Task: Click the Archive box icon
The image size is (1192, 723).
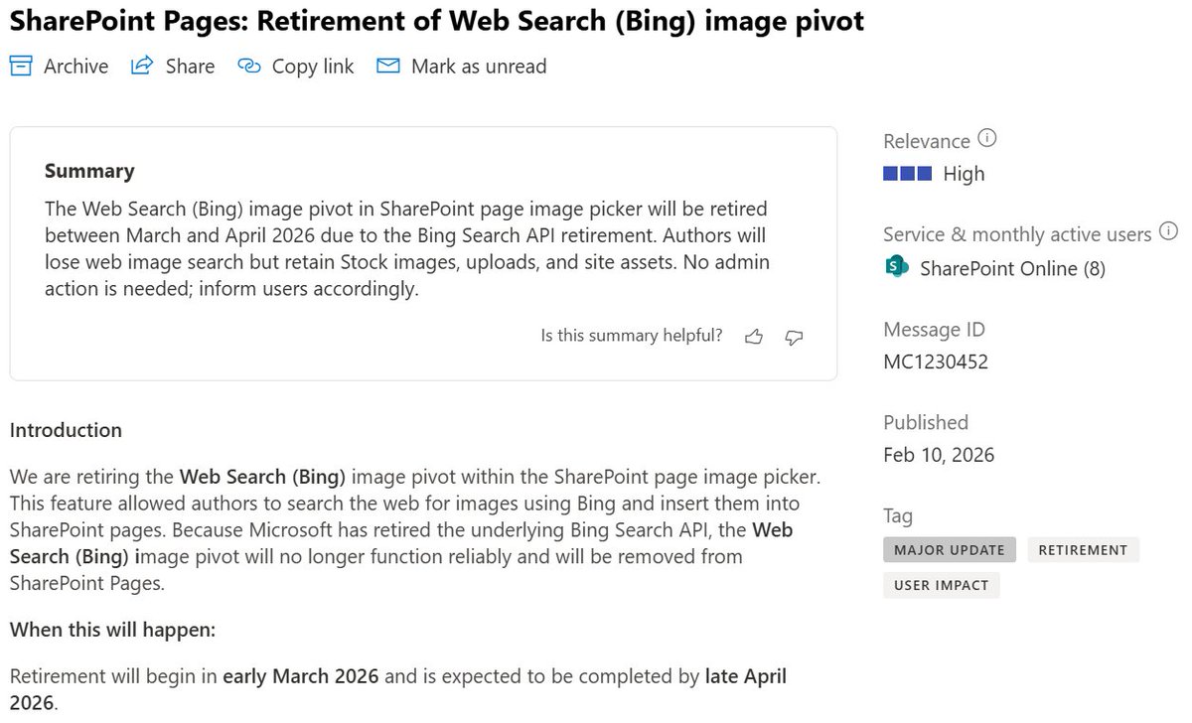Action: pos(21,66)
